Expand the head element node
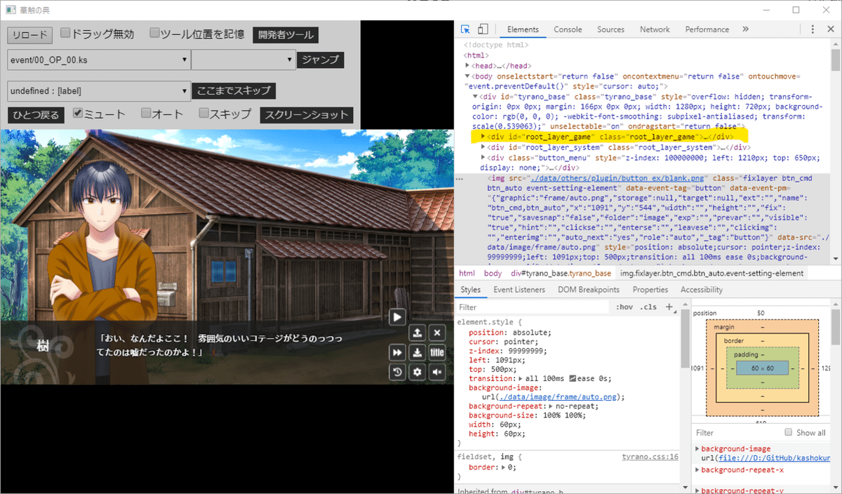 (x=468, y=65)
